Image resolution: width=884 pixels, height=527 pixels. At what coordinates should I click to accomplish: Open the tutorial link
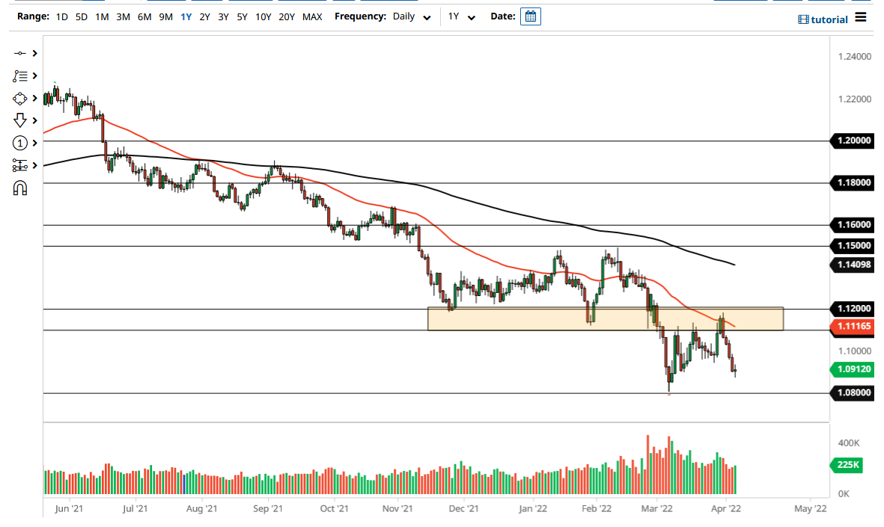click(824, 19)
